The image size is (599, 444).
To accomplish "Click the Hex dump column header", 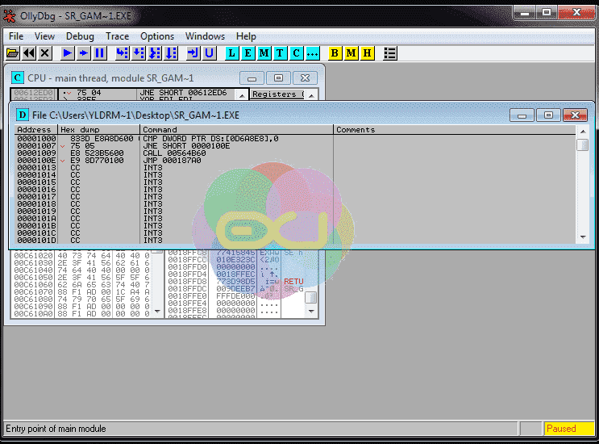I will pos(98,129).
